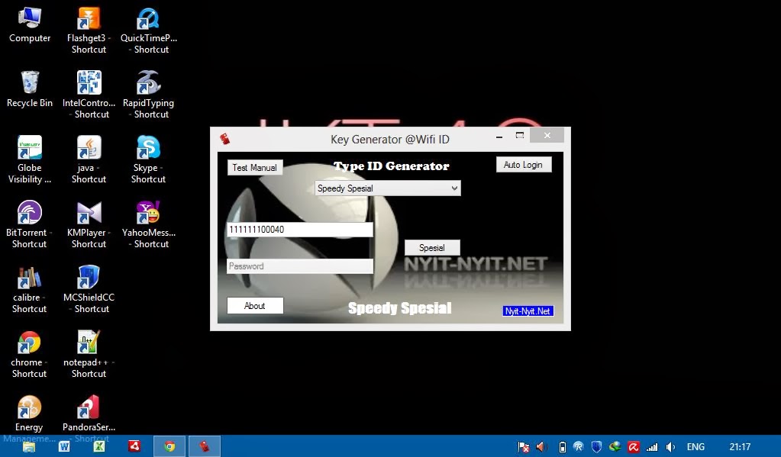Click the Spesial button
The width and height of the screenshot is (781, 457).
(x=432, y=247)
